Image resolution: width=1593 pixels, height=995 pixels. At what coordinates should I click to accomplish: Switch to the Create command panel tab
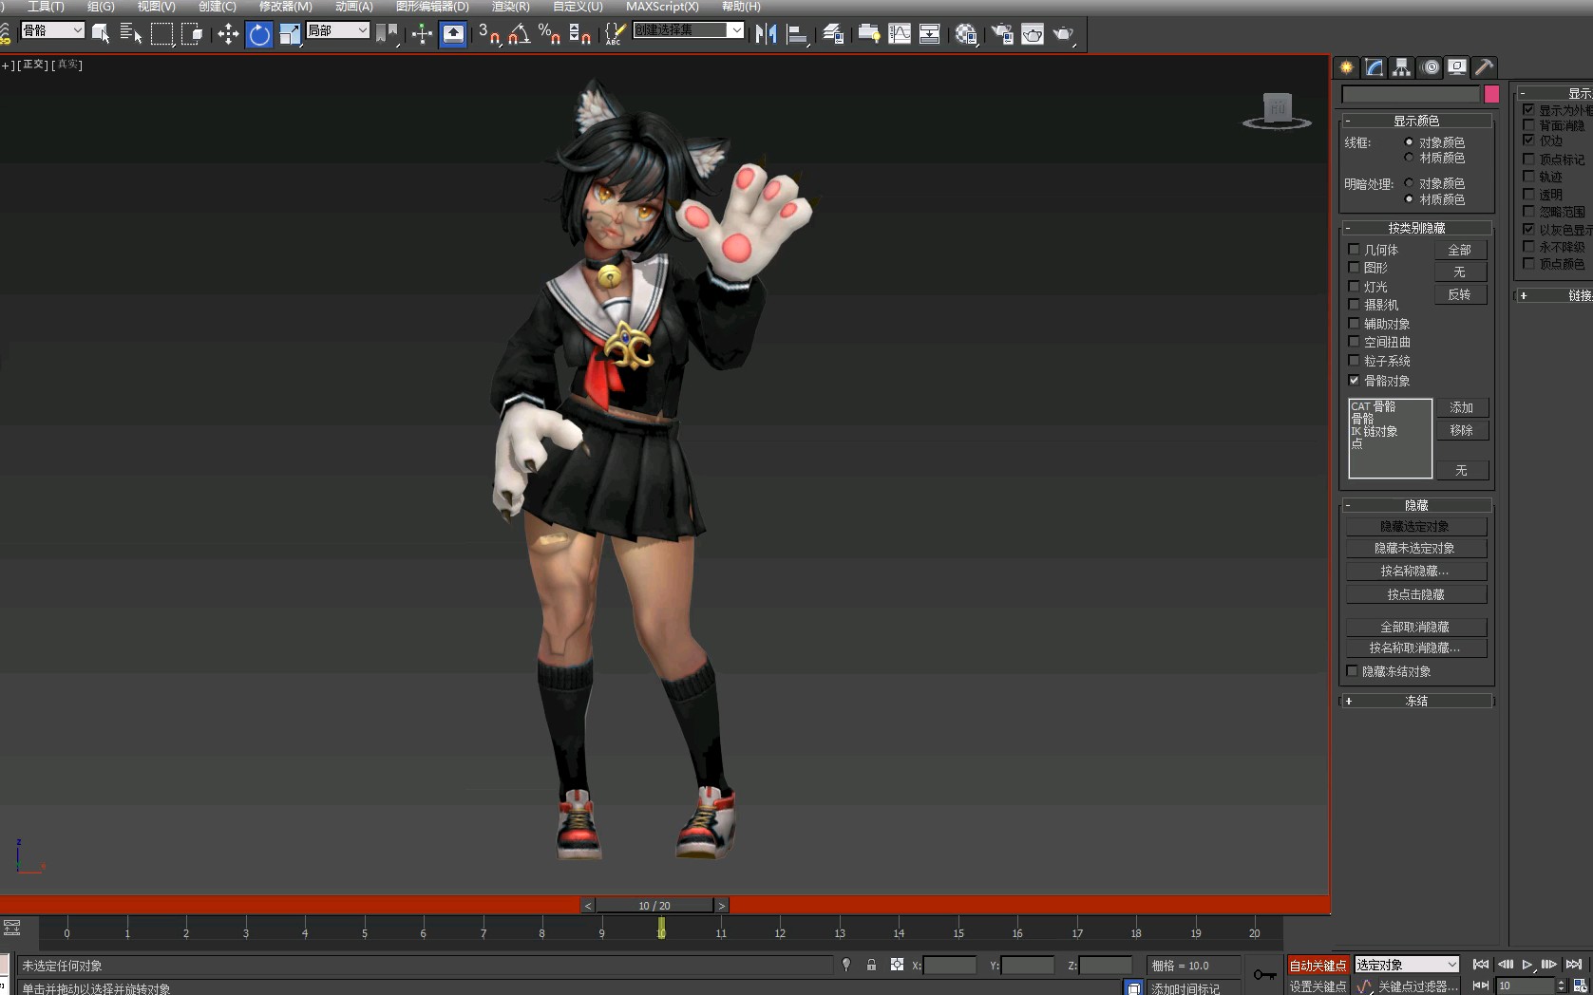[1346, 66]
